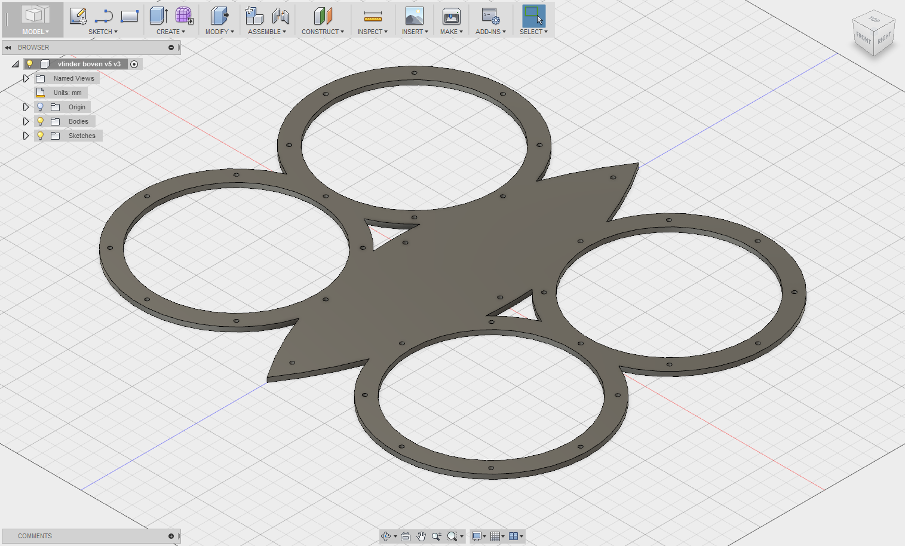Open the INSERT menu
The width and height of the screenshot is (905, 546).
pos(415,32)
